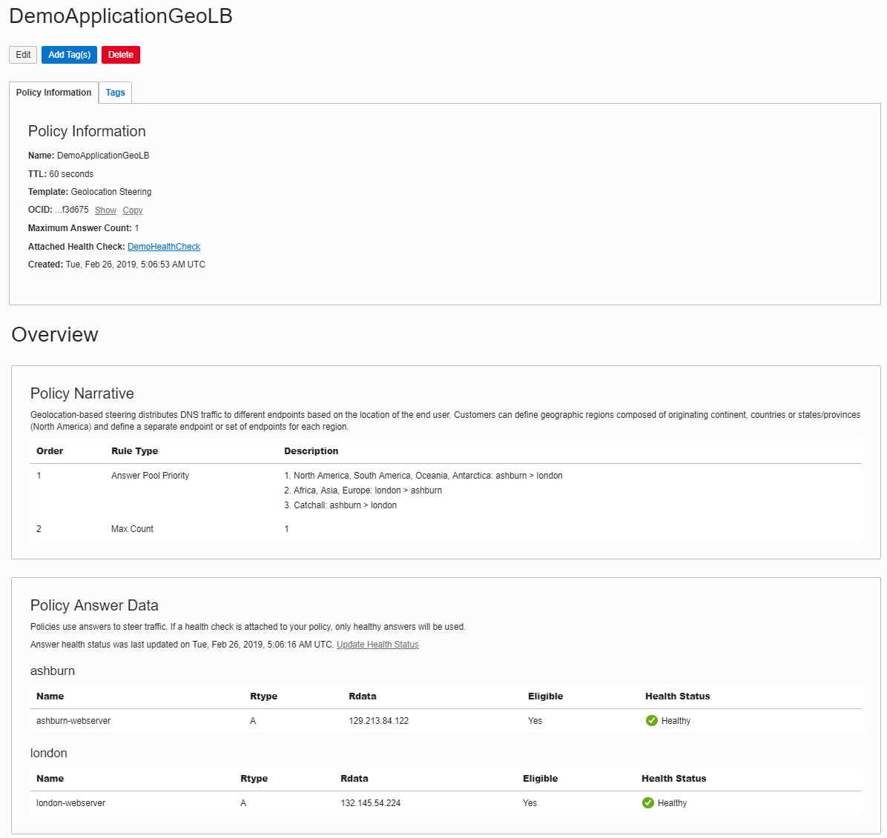Select the london-webserver answer name
The height and width of the screenshot is (838, 887).
pyautogui.click(x=70, y=803)
